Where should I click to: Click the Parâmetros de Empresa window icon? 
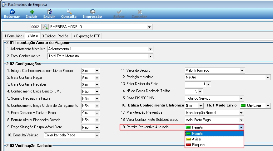coord(4,4)
